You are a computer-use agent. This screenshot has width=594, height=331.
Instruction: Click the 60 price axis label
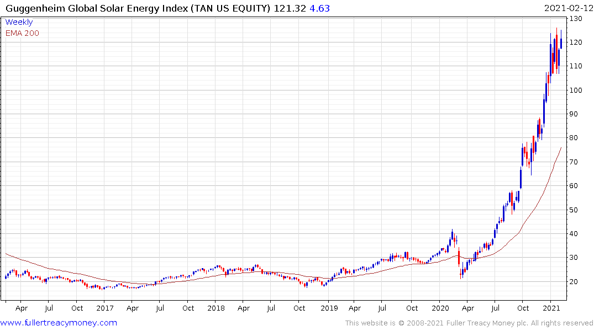[573, 186]
